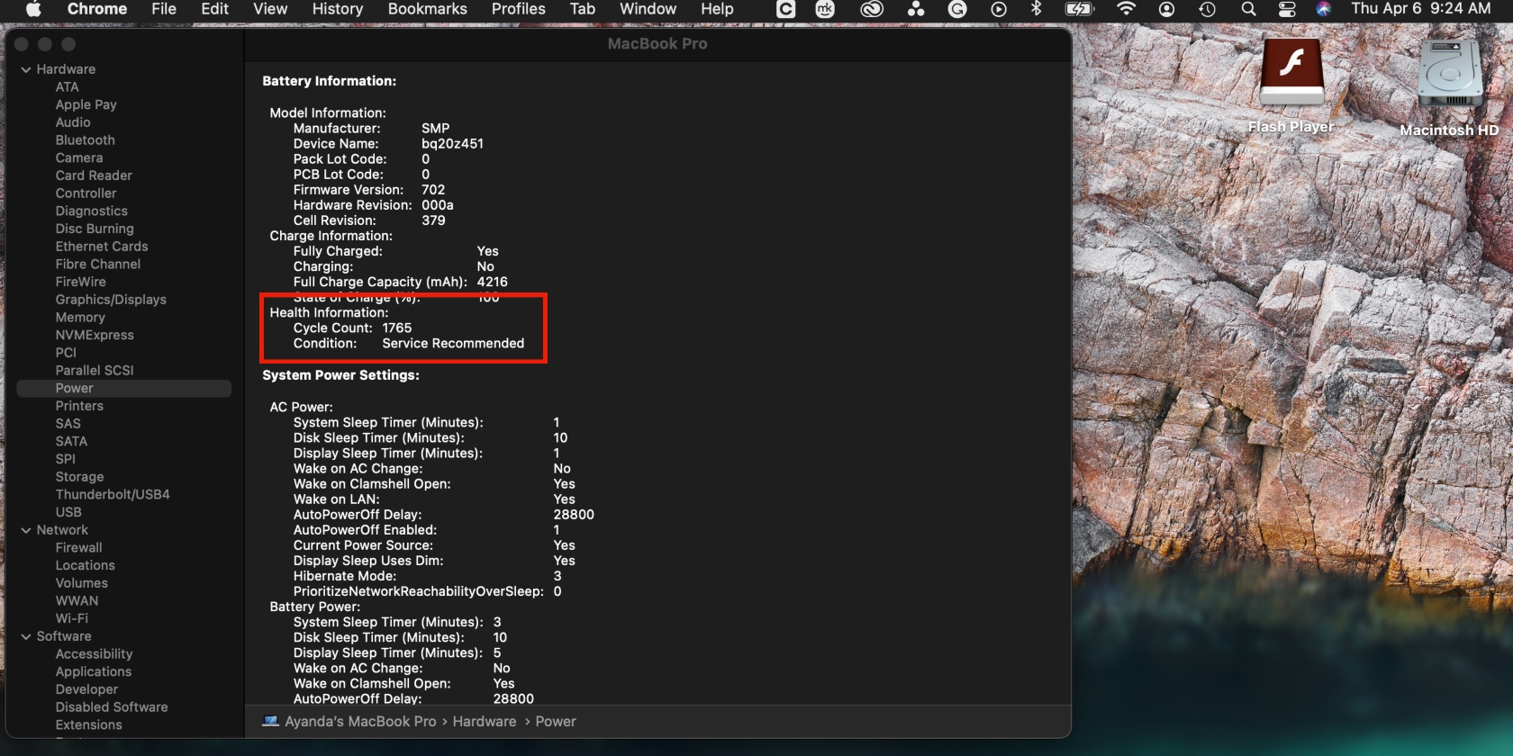
Task: Collapse the Hardware section
Action: pyautogui.click(x=26, y=69)
